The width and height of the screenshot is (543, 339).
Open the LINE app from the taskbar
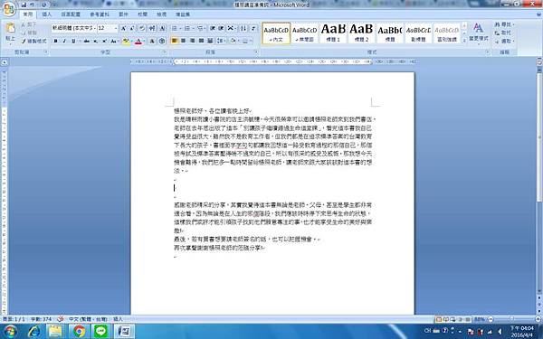click(100, 332)
